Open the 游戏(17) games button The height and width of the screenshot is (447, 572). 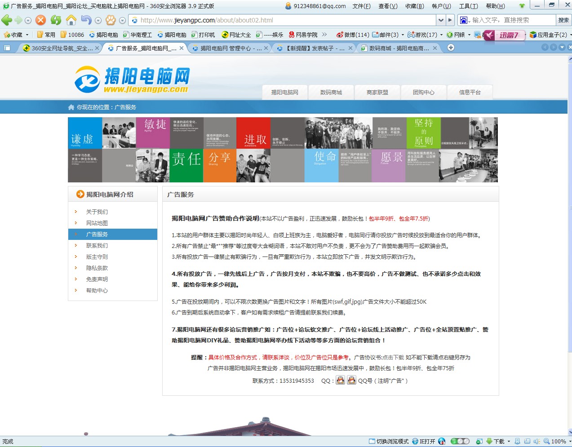422,35
